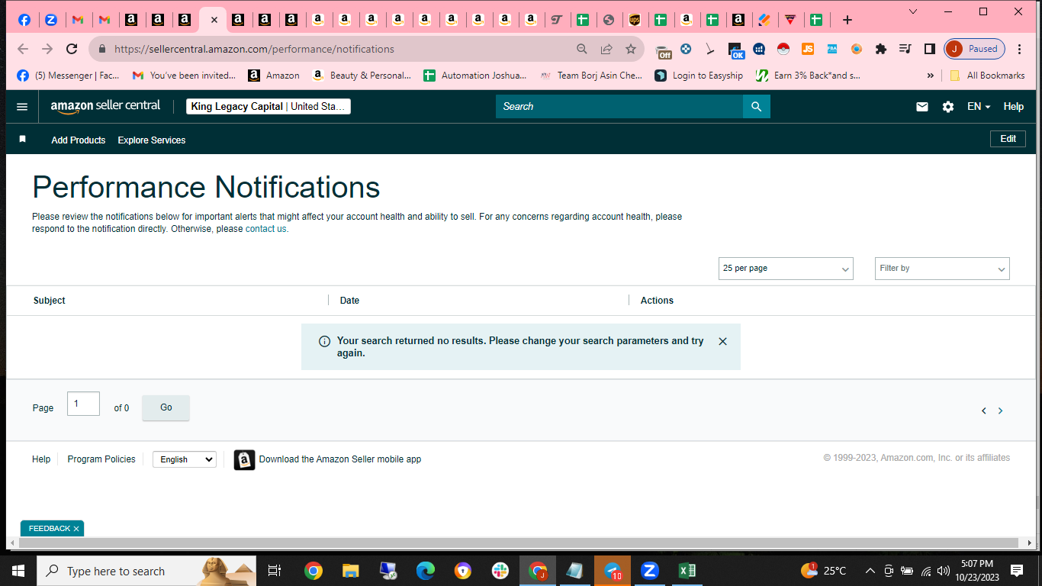
Task: Expand the EN language dropdown
Action: coord(979,107)
